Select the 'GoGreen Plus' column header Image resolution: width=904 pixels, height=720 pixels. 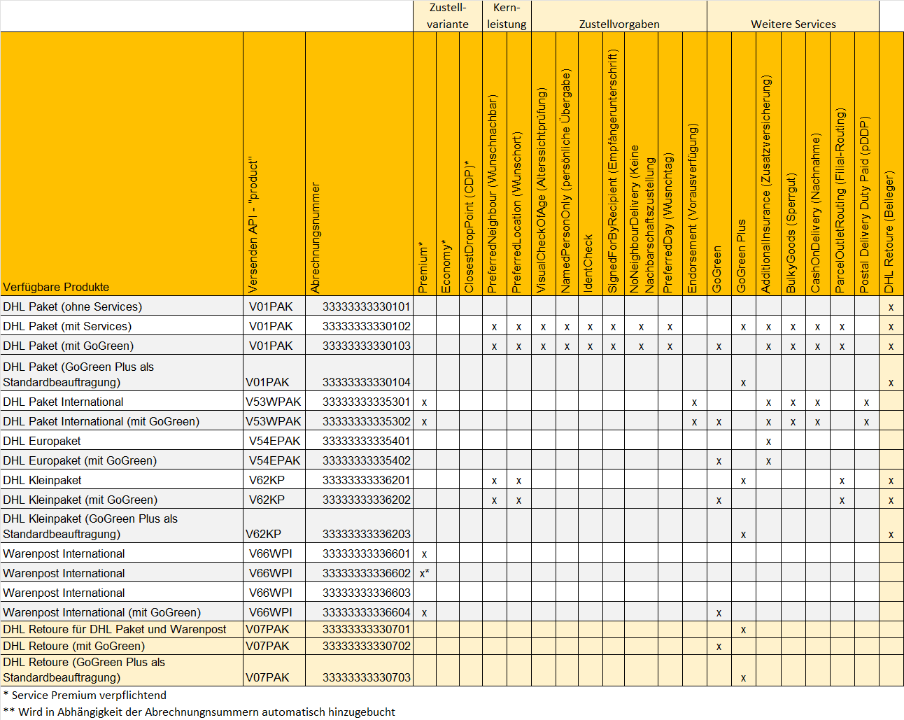coord(744,164)
